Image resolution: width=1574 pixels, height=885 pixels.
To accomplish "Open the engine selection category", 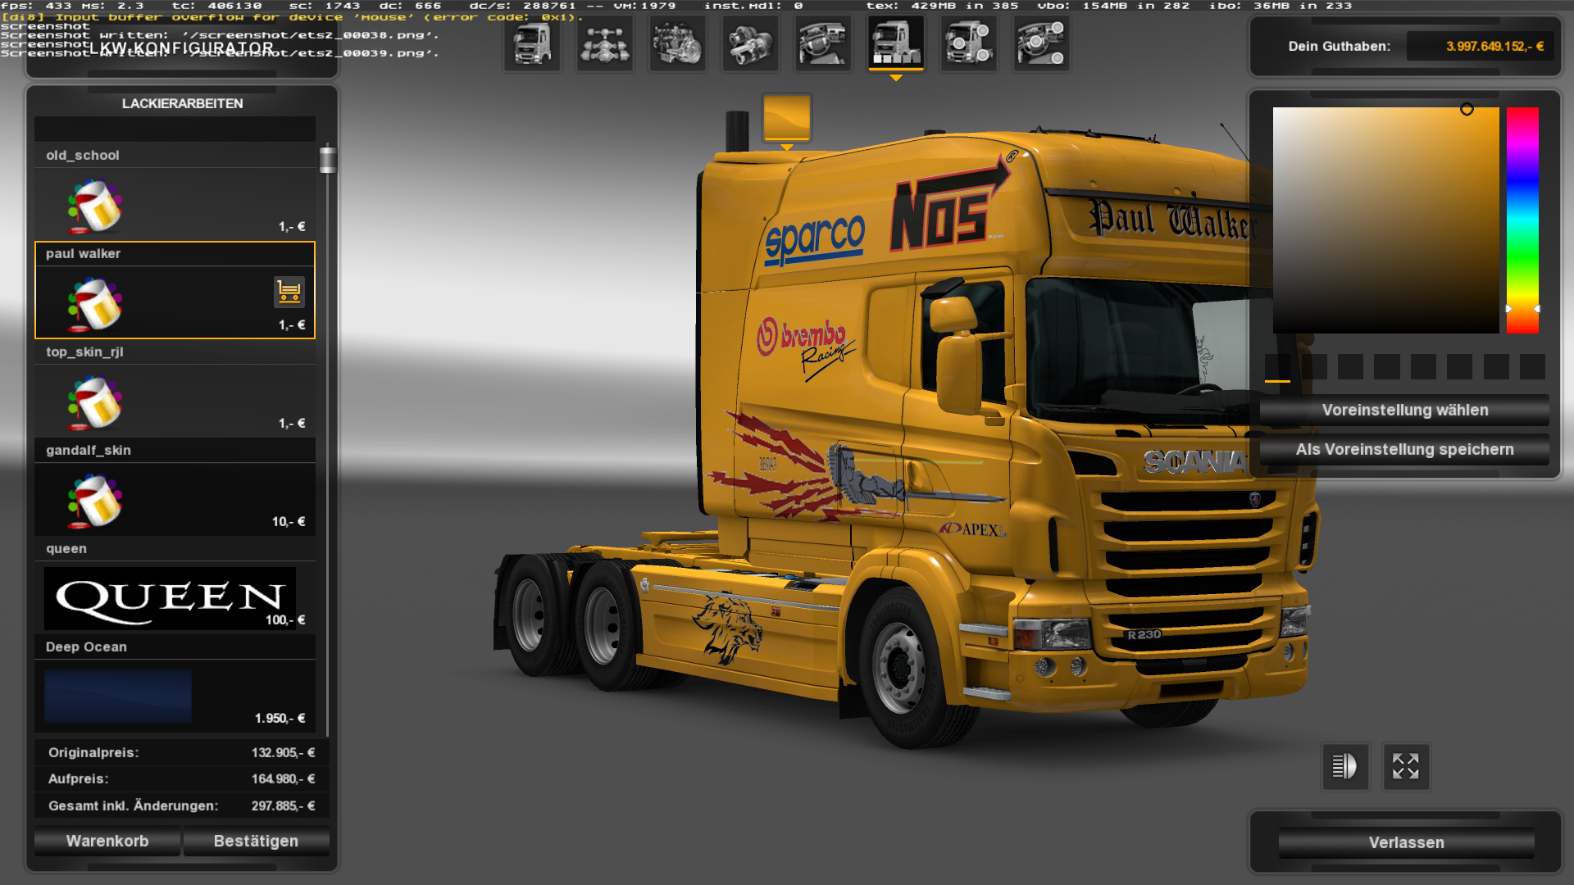I will click(x=678, y=43).
